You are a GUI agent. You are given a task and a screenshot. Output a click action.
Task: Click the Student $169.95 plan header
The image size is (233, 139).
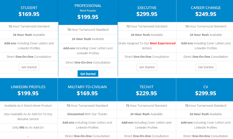[x=29, y=11]
